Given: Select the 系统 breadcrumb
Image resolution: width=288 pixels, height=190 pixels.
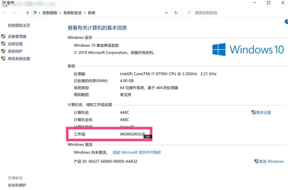Looking at the screenshot, I should 92,13.
